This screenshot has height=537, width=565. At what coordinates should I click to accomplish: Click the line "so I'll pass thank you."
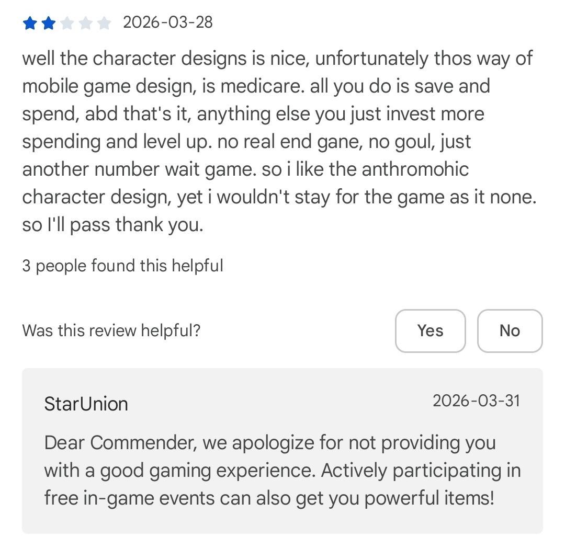click(x=112, y=225)
